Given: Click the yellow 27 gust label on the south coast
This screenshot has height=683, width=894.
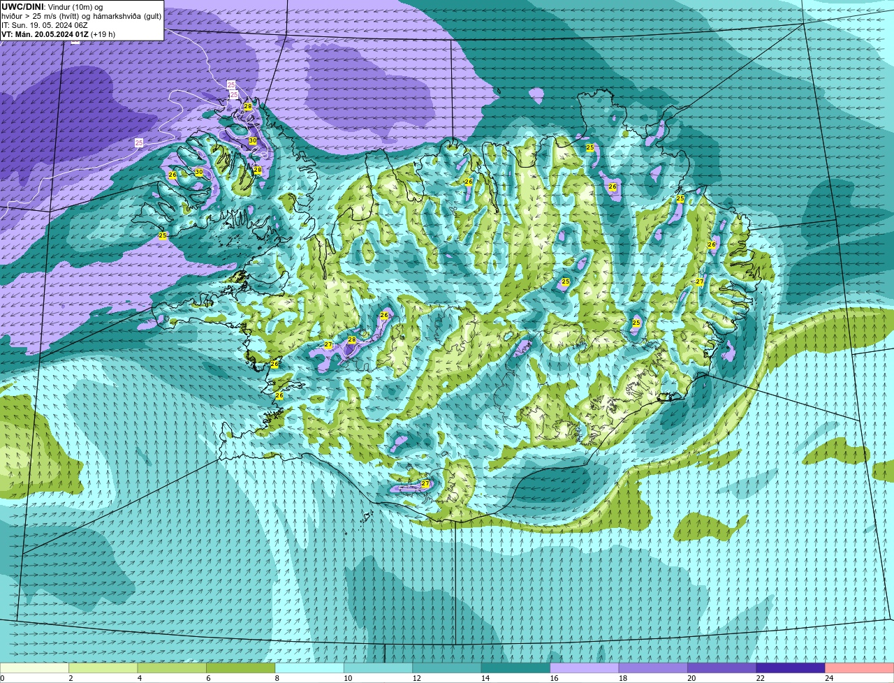Looking at the screenshot, I should 425,483.
